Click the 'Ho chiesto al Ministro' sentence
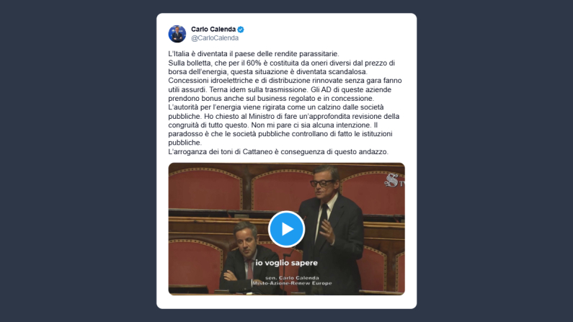The image size is (573, 322). click(283, 121)
